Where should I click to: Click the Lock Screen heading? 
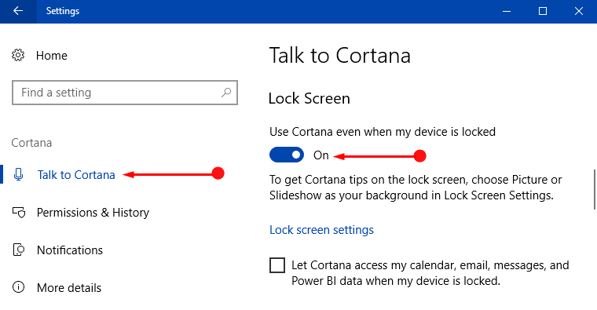tap(309, 98)
